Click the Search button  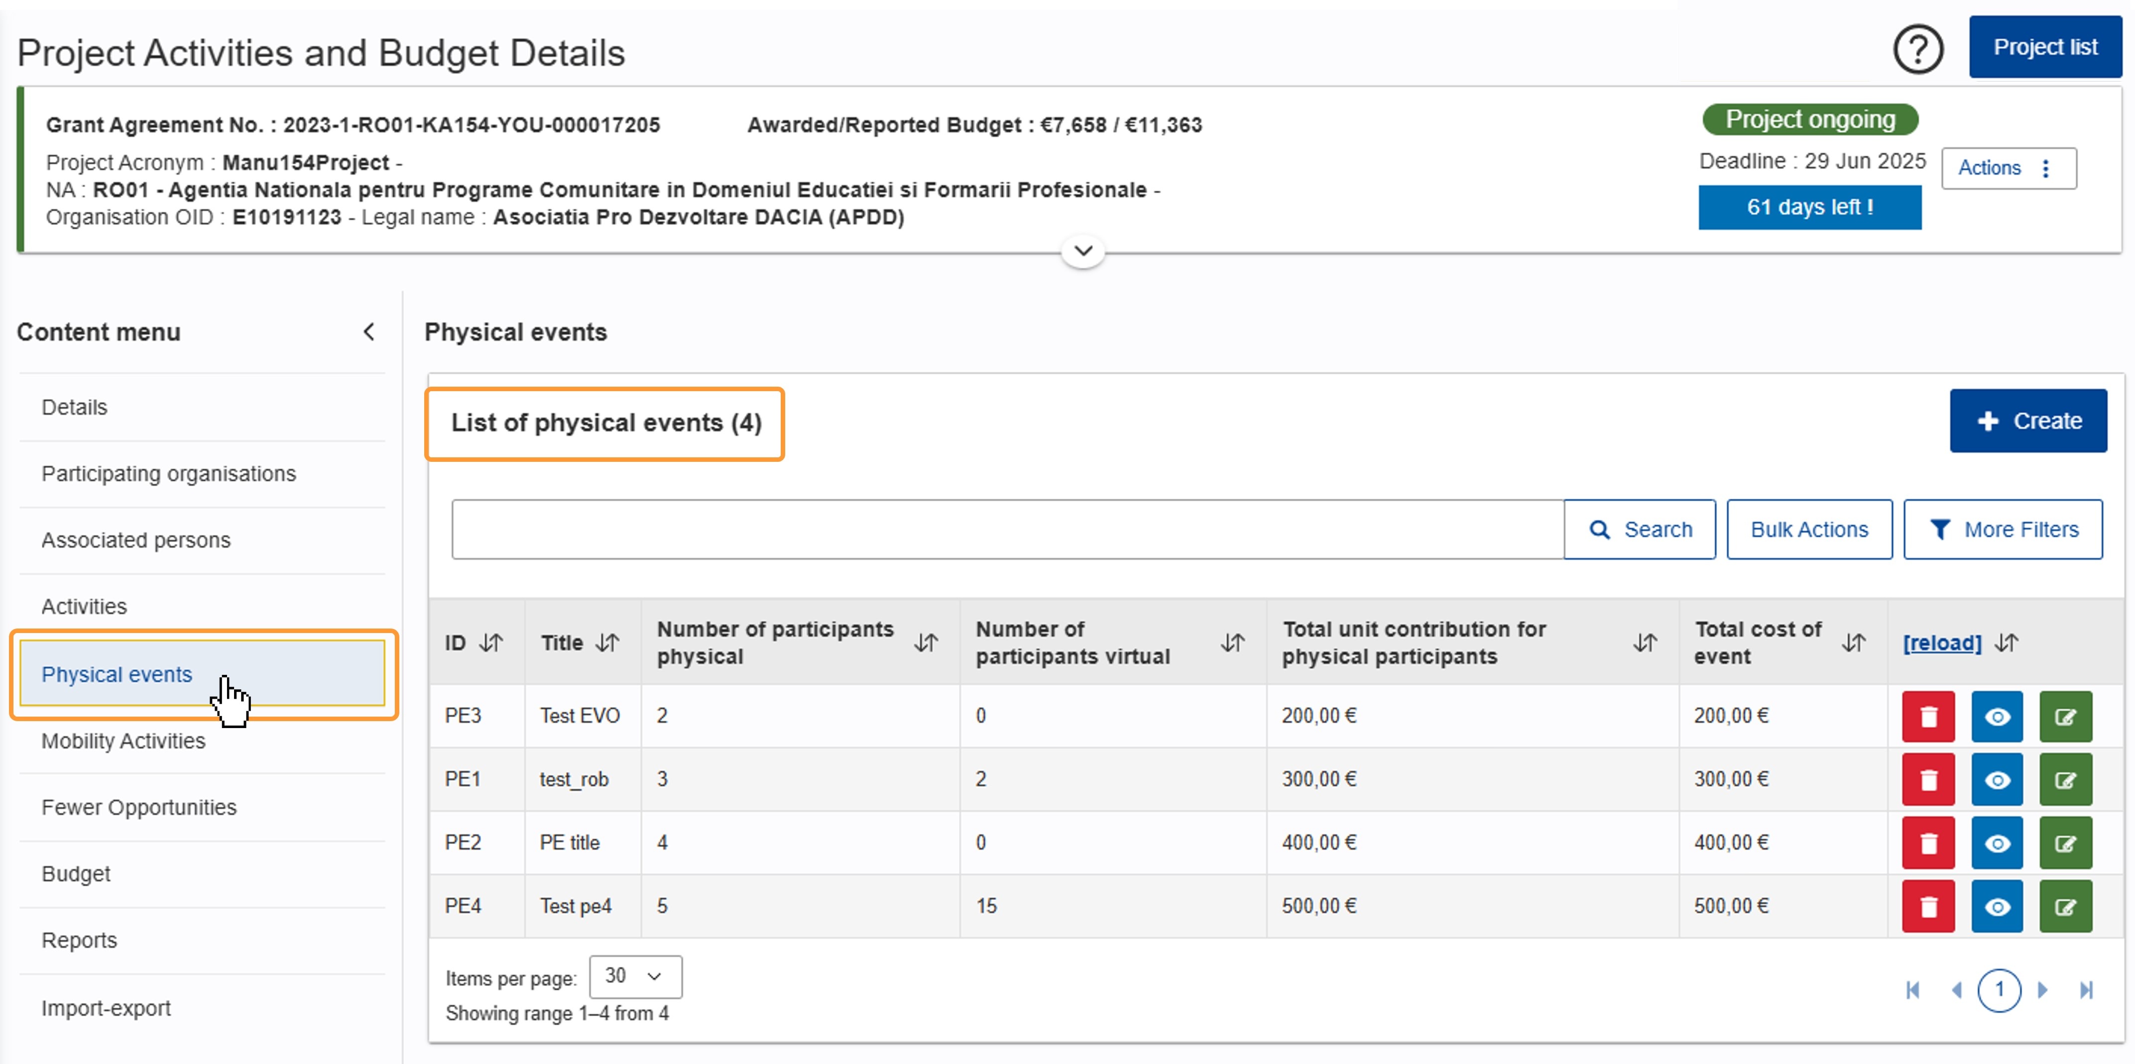[x=1640, y=530]
